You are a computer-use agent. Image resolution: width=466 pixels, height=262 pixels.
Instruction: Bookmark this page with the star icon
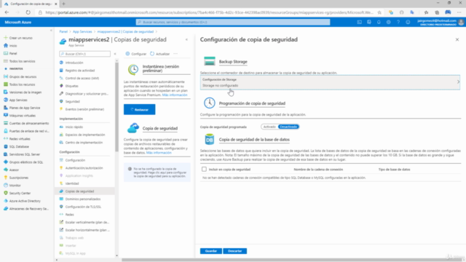pyautogui.click(x=379, y=12)
